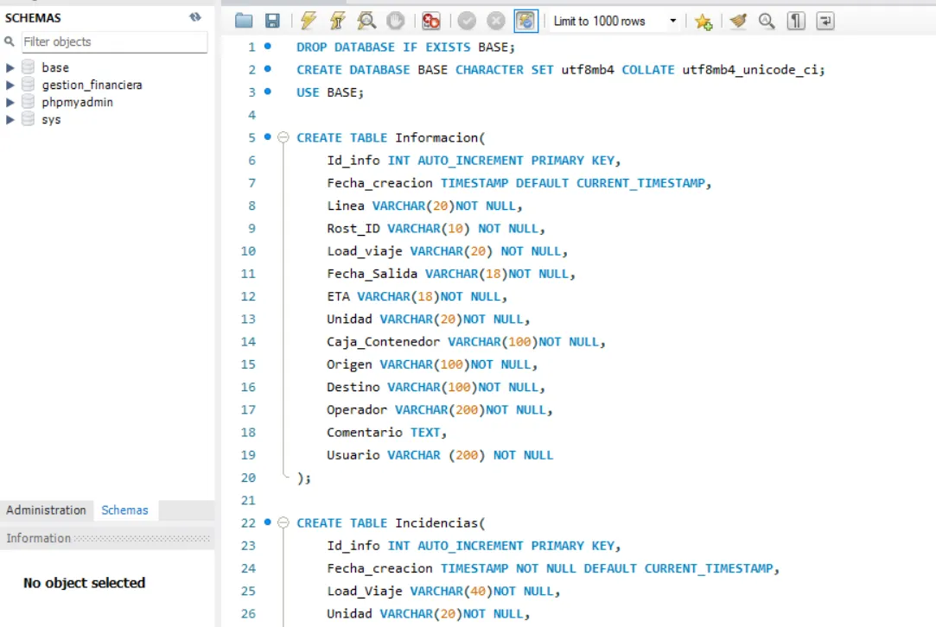
Task: Execute the script with the lightning bolt icon
Action: [308, 21]
